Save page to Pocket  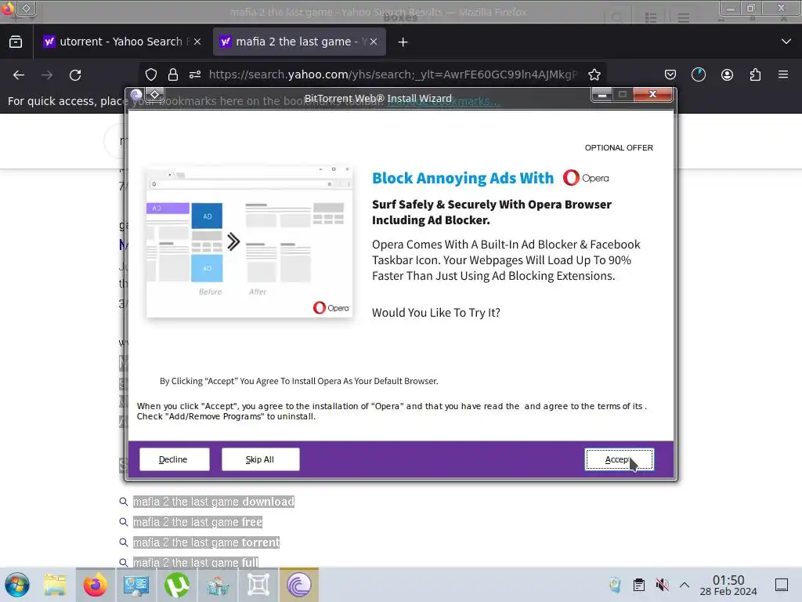[670, 75]
